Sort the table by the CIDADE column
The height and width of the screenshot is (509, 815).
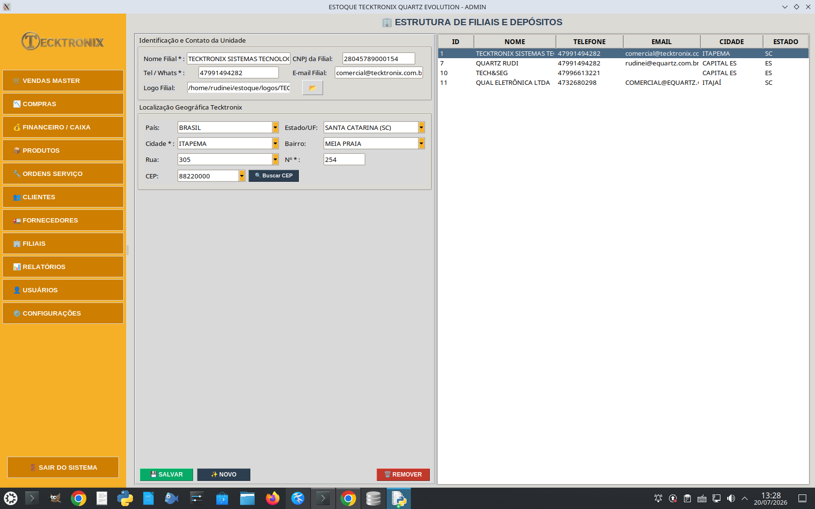732,42
